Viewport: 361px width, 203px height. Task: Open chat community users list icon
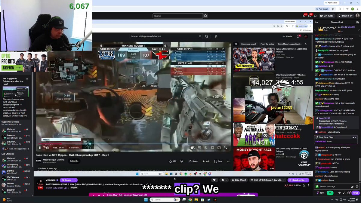[358, 22]
